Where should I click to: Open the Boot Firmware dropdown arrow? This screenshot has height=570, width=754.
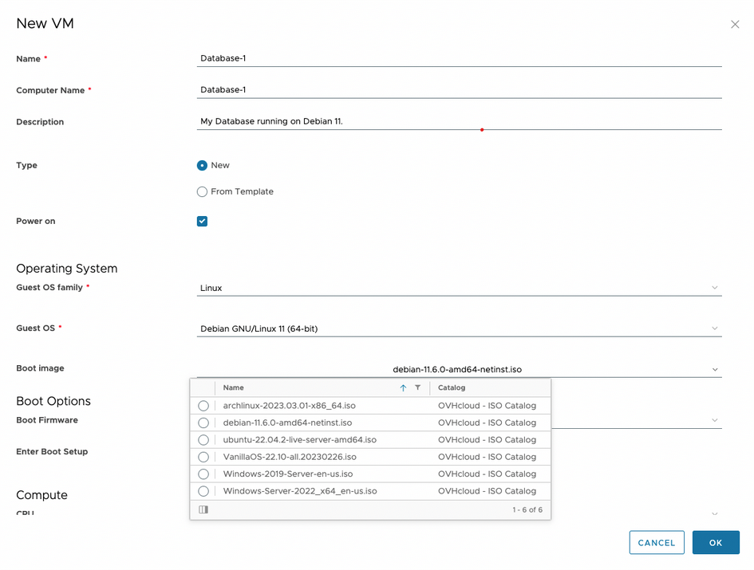click(716, 420)
